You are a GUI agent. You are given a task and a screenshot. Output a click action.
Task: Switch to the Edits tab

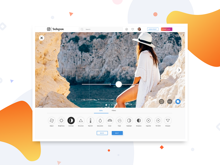point(101,111)
